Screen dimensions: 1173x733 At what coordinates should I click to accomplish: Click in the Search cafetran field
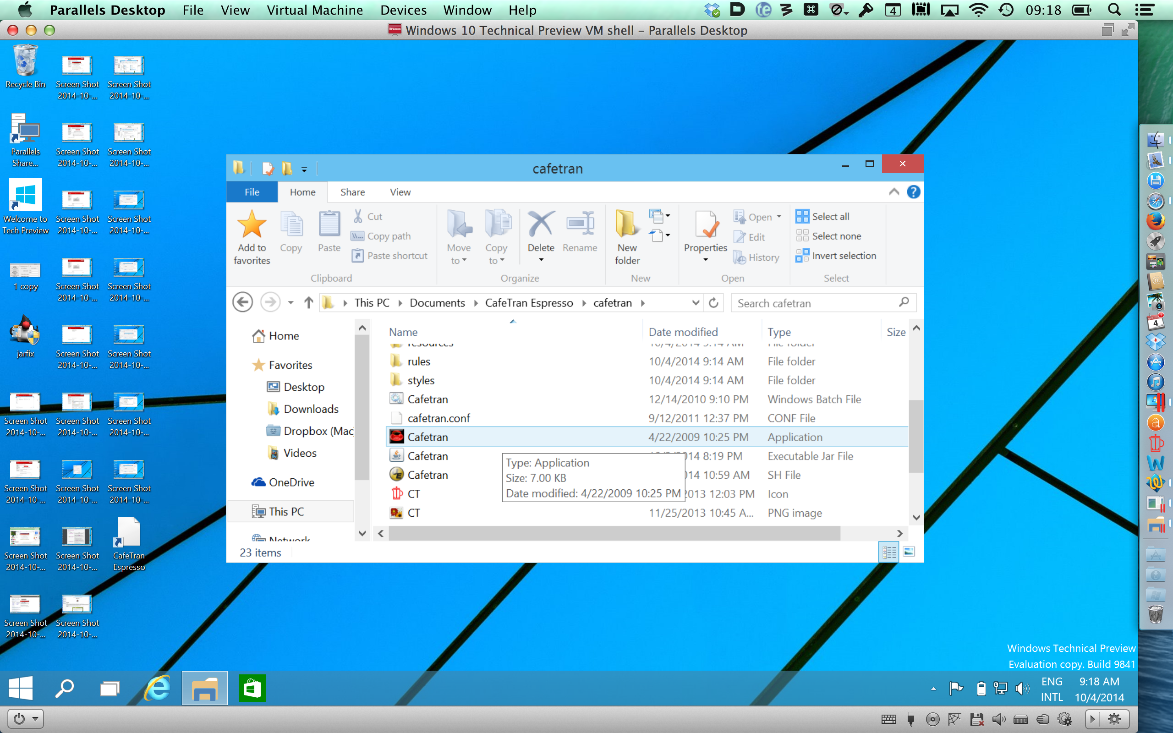click(814, 303)
